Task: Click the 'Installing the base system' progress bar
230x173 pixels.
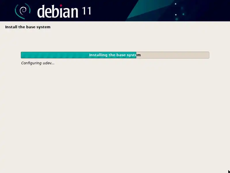Action: 115,55
